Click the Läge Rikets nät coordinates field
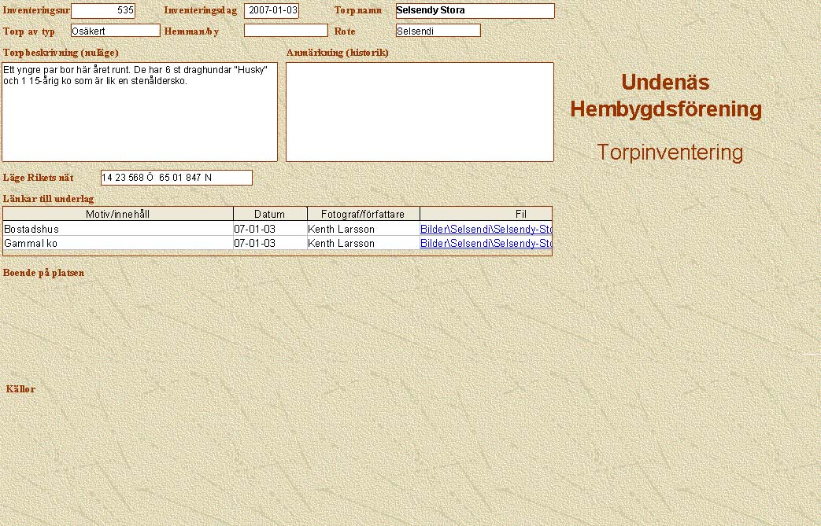 pyautogui.click(x=176, y=178)
